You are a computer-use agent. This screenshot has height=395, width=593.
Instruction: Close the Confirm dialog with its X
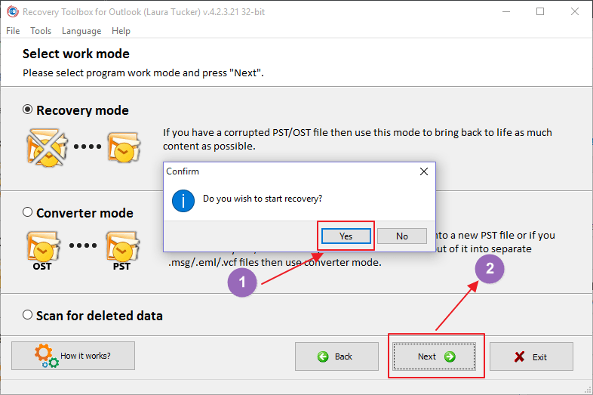click(424, 171)
